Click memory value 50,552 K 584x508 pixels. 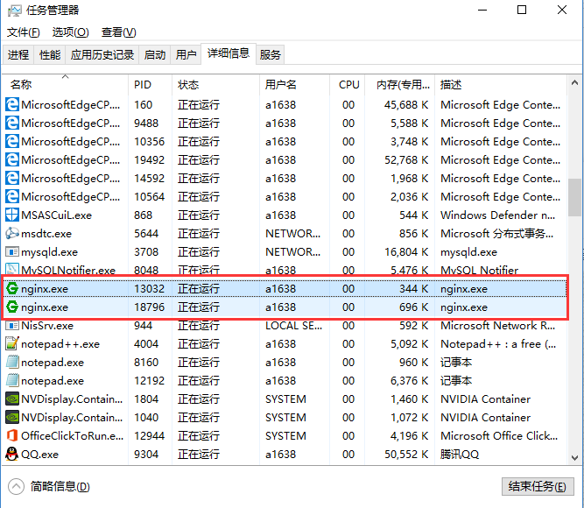[406, 455]
